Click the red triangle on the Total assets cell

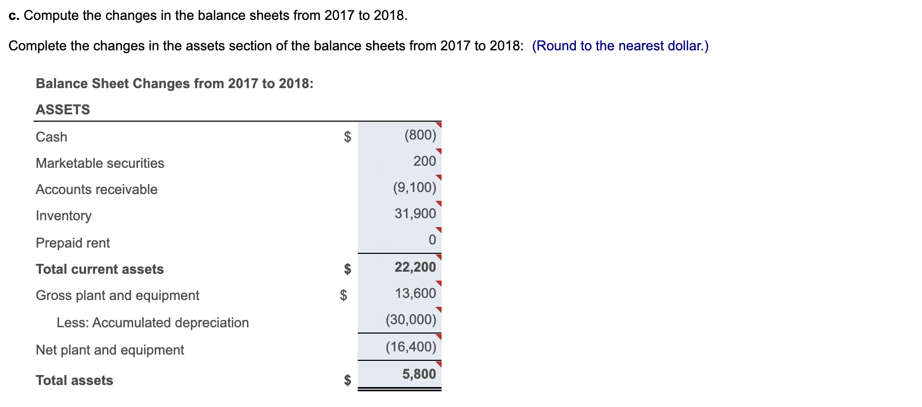[438, 363]
